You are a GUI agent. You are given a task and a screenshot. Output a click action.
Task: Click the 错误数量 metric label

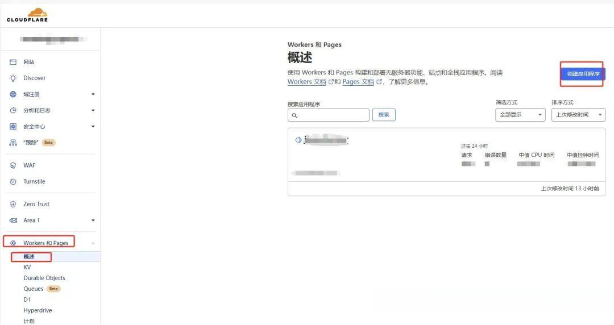click(x=495, y=155)
